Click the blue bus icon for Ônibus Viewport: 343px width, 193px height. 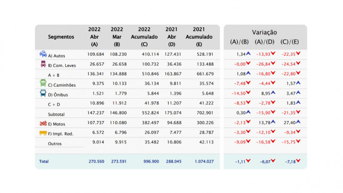click(x=43, y=93)
